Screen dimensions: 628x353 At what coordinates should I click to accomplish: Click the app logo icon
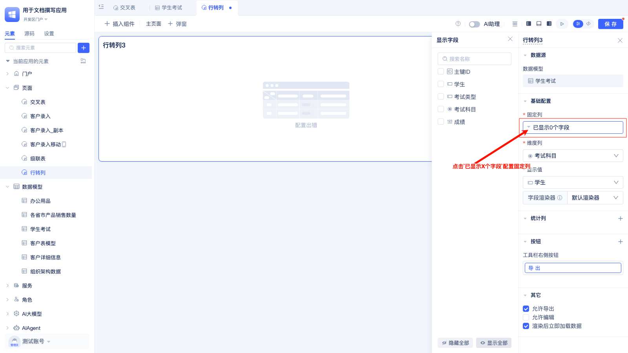[12, 15]
